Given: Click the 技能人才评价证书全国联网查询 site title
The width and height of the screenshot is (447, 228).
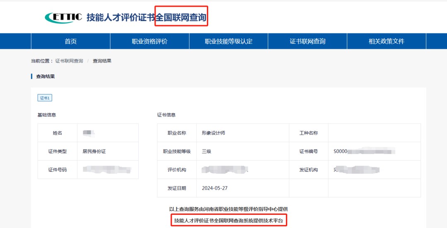Looking at the screenshot, I should click(146, 17).
